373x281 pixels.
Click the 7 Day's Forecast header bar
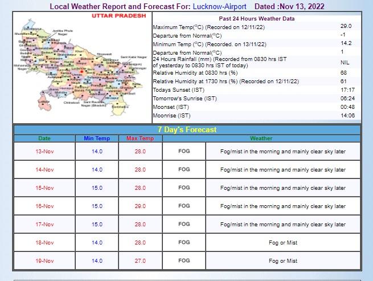[x=187, y=129]
